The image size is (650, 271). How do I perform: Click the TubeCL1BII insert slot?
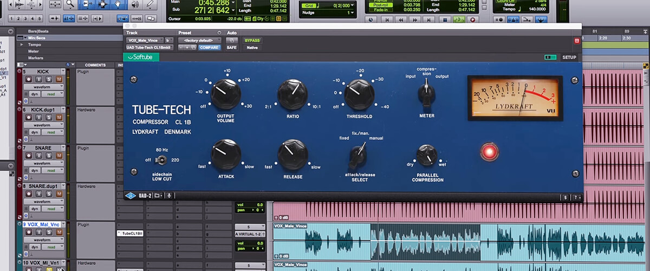[x=130, y=234]
